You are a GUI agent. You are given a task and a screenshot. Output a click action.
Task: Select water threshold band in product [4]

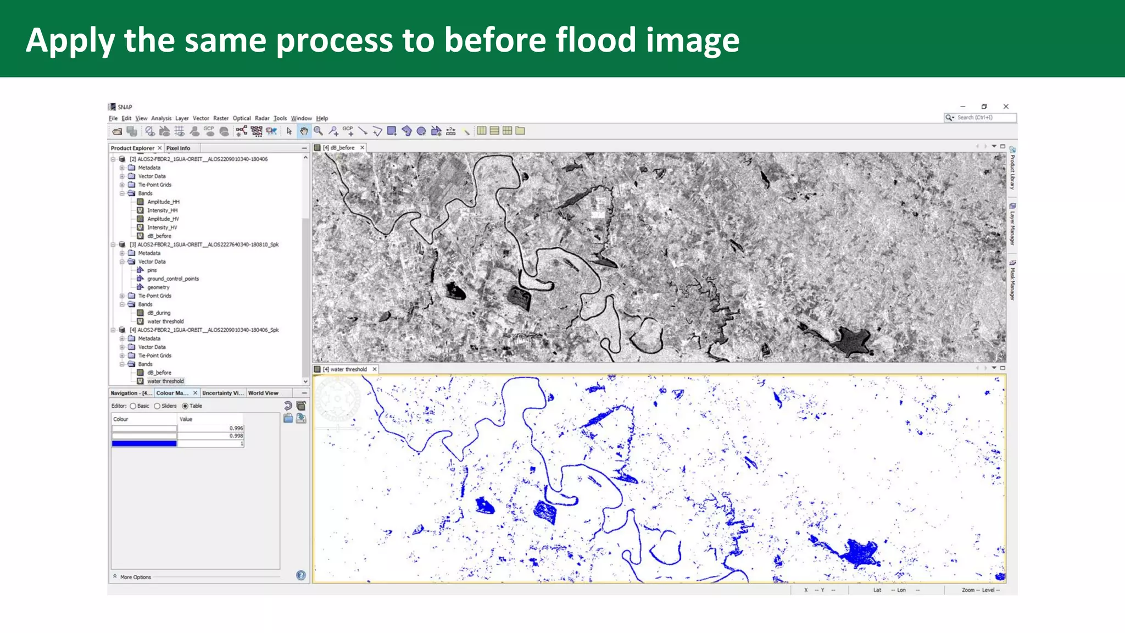165,381
